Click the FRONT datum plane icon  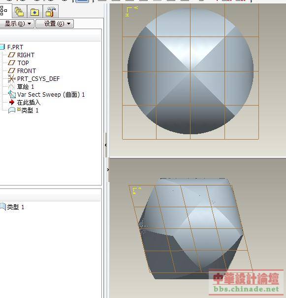pos(11,71)
